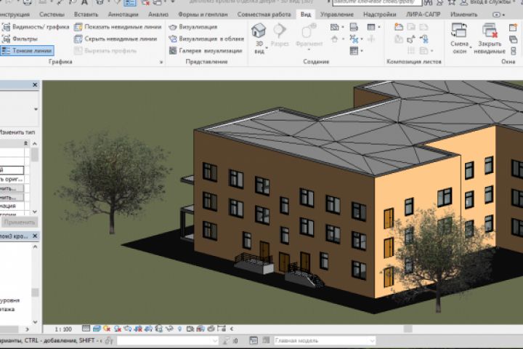Screen dimensions: 523x349
Task: Close the properties palette panel
Action: [x=34, y=86]
